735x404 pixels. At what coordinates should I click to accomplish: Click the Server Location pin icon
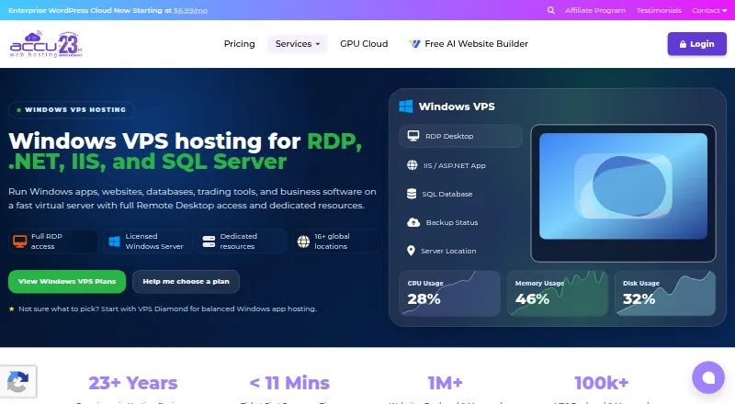click(x=411, y=251)
